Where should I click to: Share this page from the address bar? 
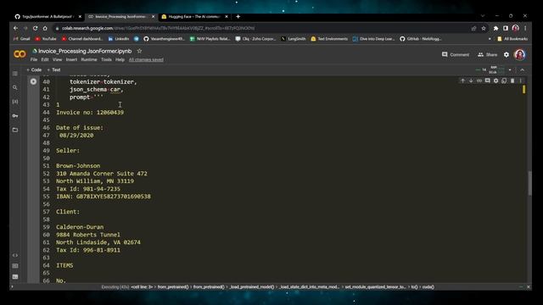point(473,28)
